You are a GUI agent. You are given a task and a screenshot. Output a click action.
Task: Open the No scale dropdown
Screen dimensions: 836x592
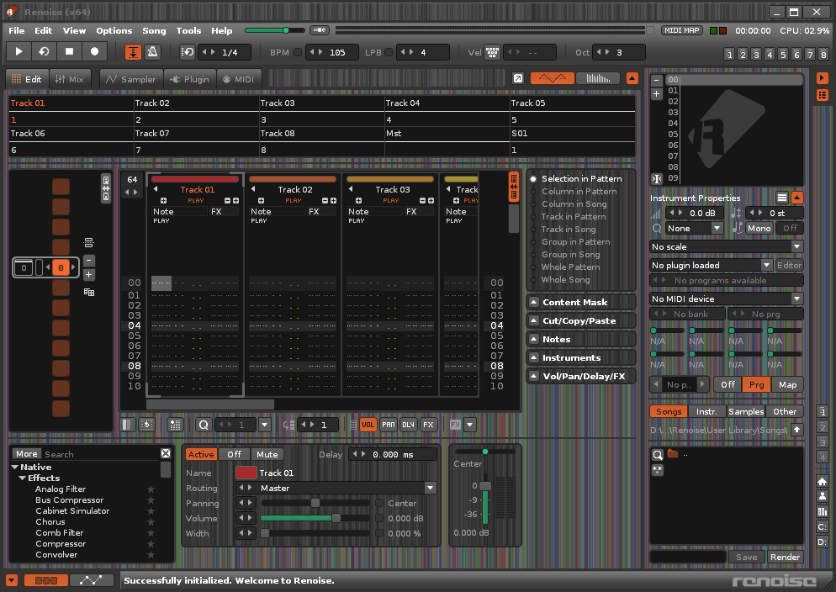point(726,246)
